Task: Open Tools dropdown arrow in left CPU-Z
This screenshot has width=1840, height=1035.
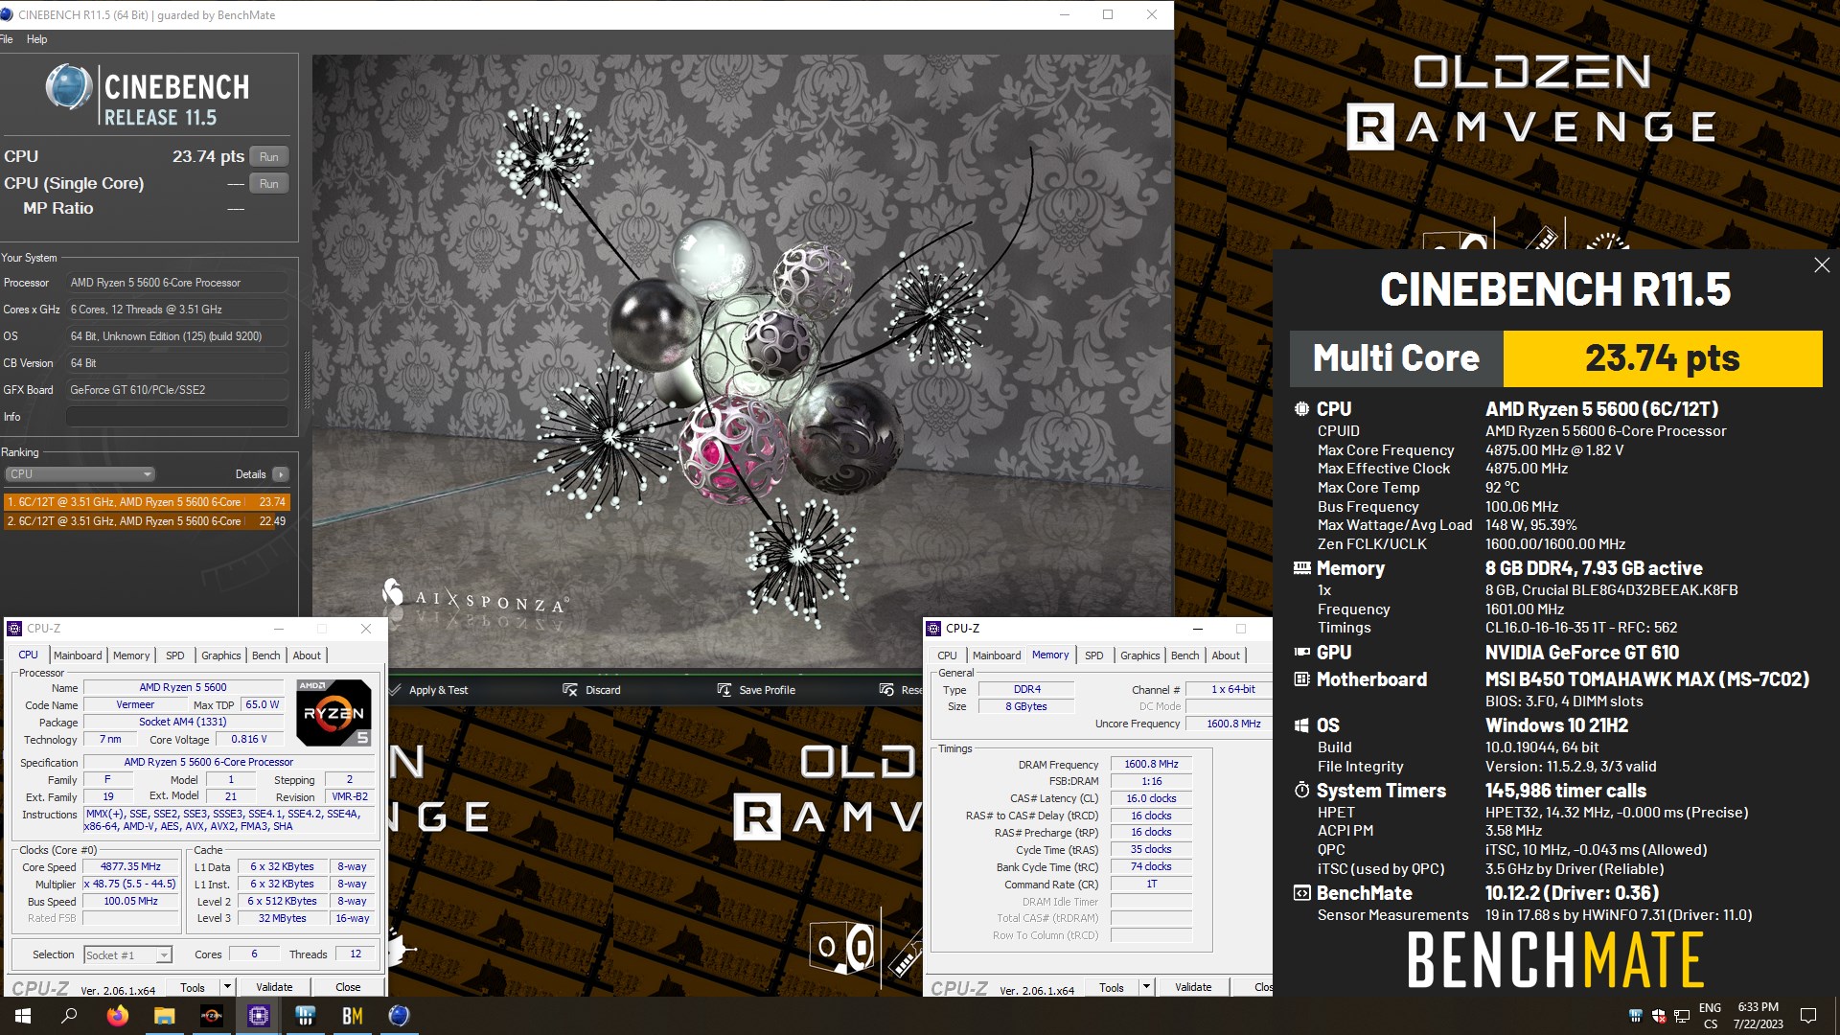Action: coord(227,987)
